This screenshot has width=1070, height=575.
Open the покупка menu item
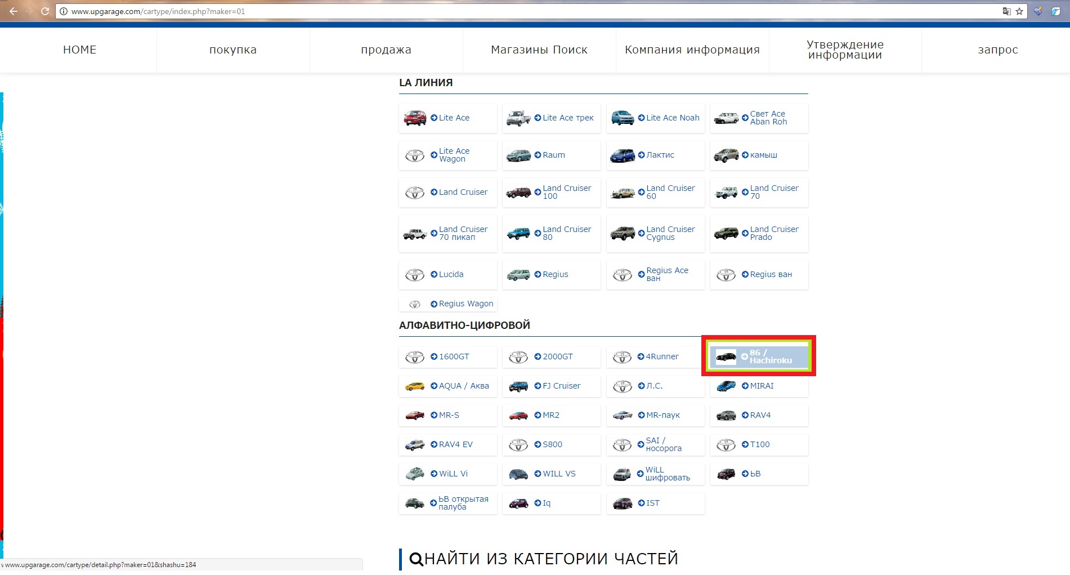click(x=233, y=50)
